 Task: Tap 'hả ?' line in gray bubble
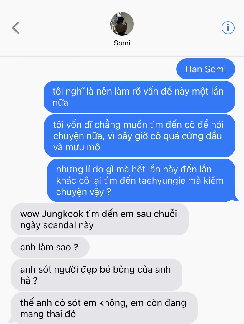(x=29, y=281)
